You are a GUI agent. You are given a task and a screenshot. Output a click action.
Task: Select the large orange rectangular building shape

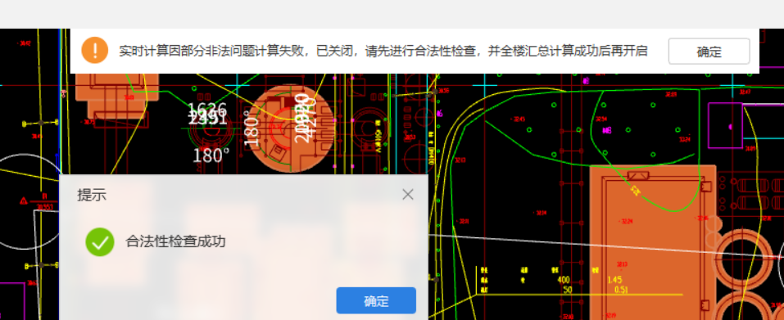click(652, 242)
